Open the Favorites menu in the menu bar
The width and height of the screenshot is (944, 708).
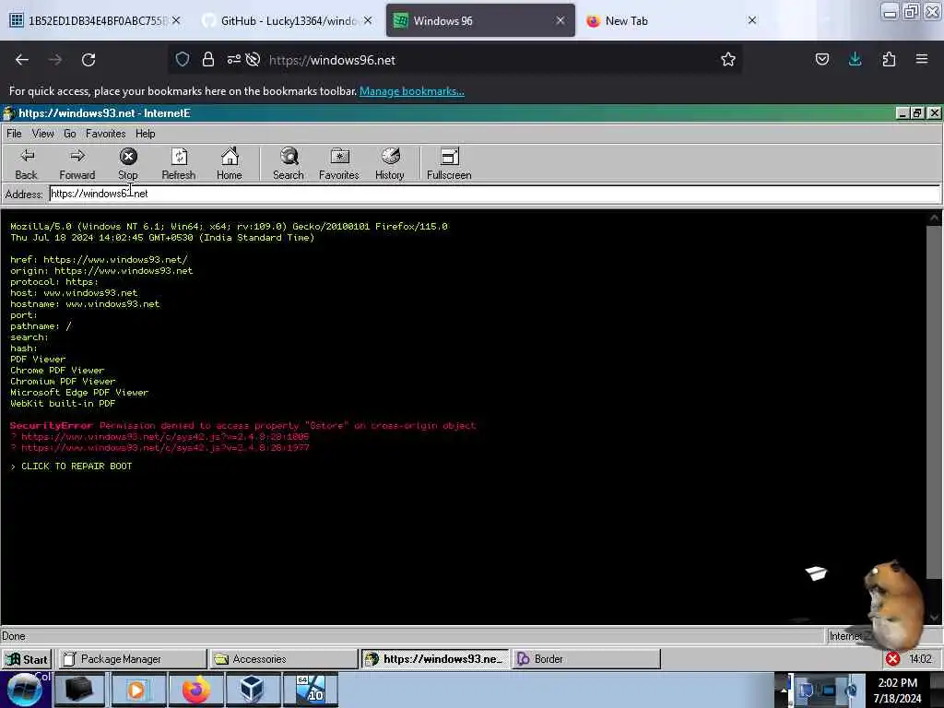click(x=105, y=134)
